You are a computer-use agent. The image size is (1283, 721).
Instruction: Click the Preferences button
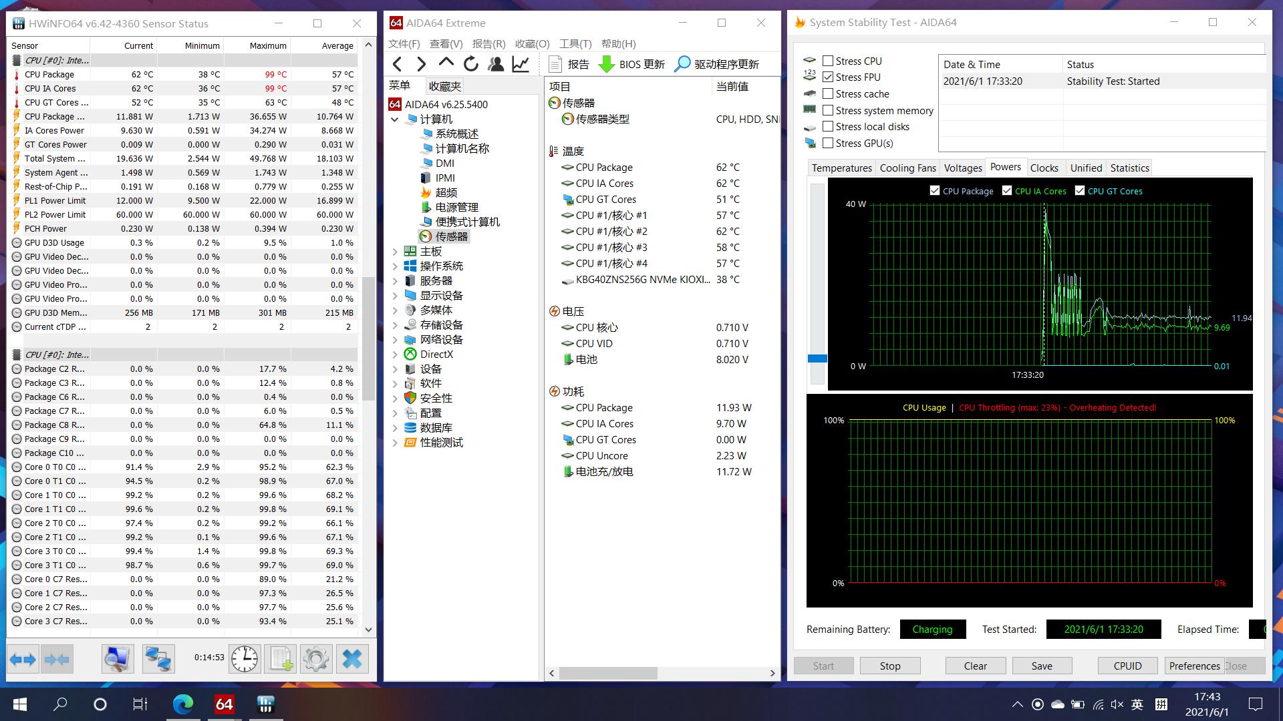coord(1194,666)
